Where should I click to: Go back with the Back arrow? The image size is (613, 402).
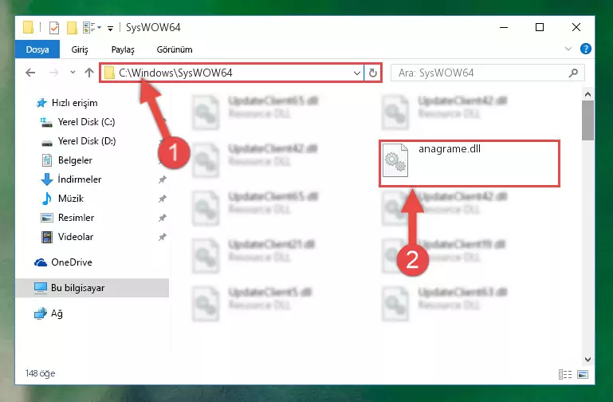tap(30, 73)
